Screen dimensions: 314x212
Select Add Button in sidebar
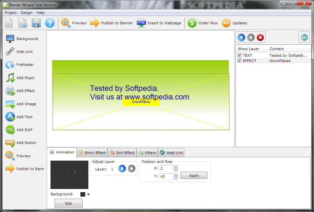[x=21, y=143]
